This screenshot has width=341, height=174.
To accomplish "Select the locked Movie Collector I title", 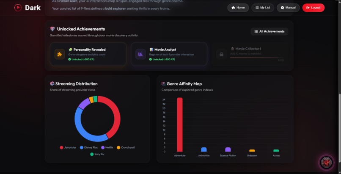I will 248,49.
